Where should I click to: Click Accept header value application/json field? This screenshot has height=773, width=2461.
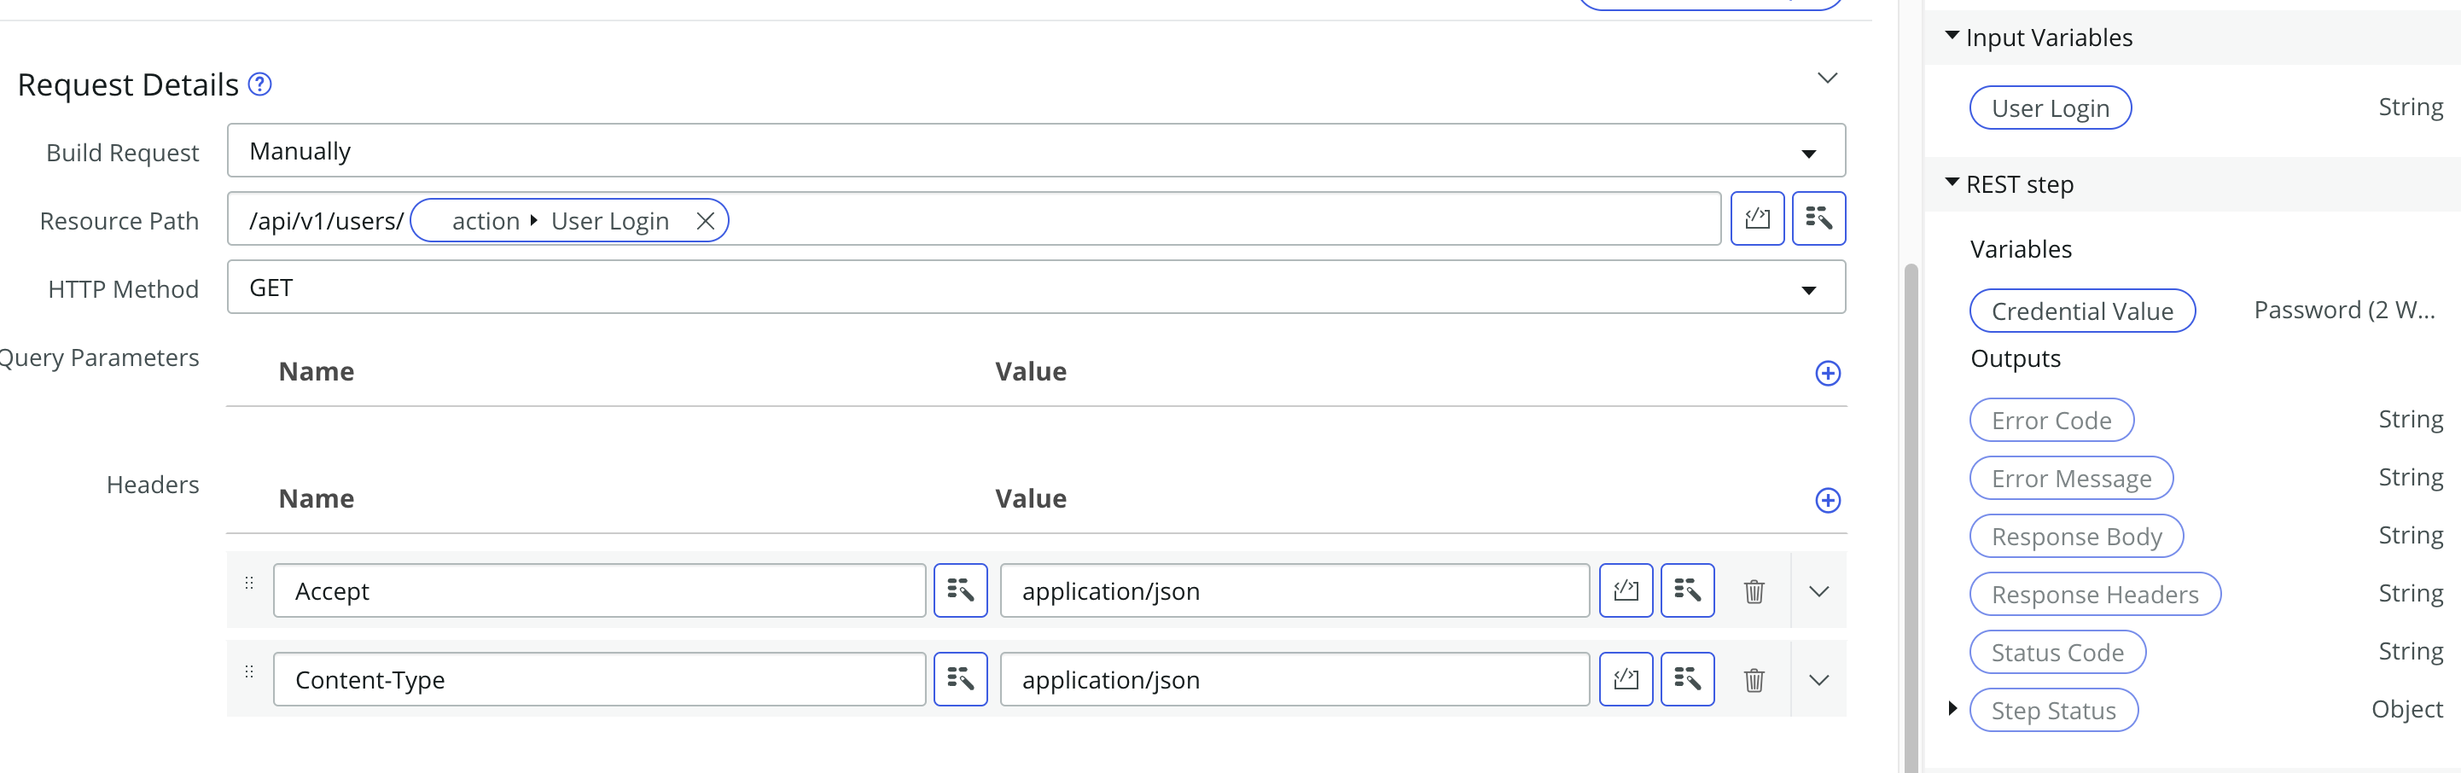click(x=1294, y=590)
